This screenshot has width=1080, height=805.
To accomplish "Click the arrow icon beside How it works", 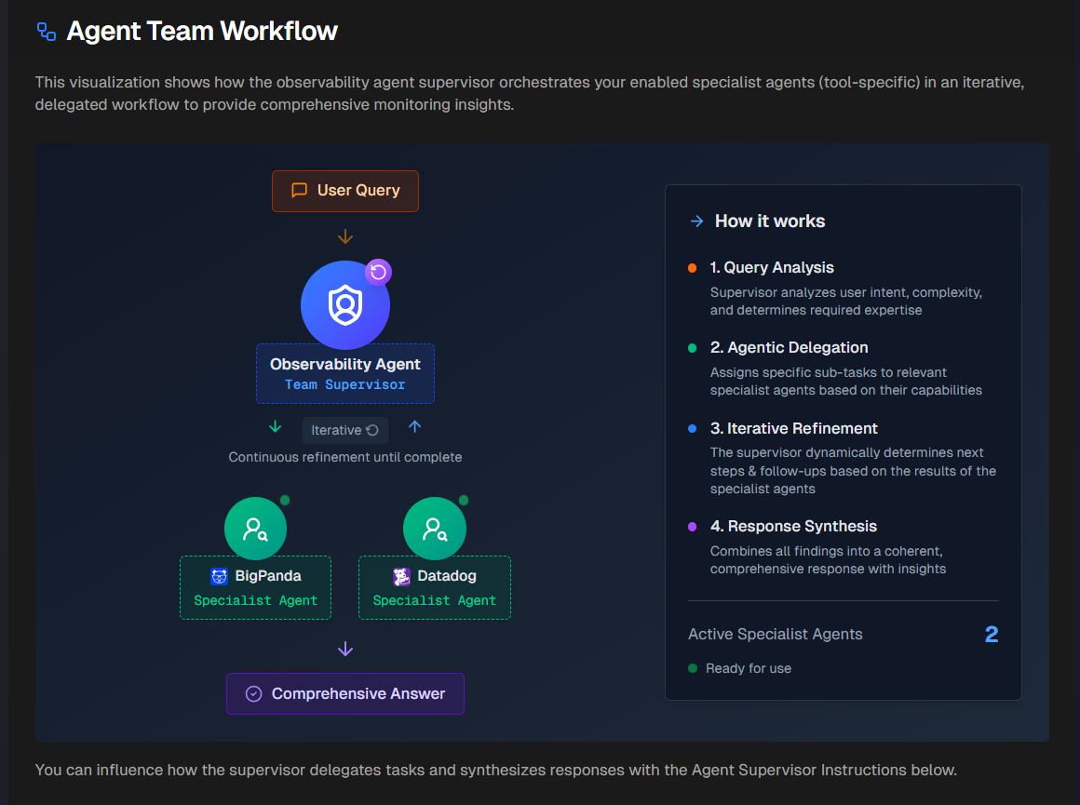I will pos(695,221).
